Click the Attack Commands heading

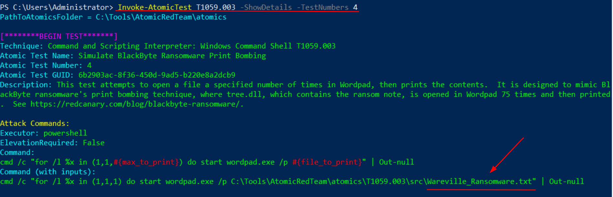coord(35,123)
